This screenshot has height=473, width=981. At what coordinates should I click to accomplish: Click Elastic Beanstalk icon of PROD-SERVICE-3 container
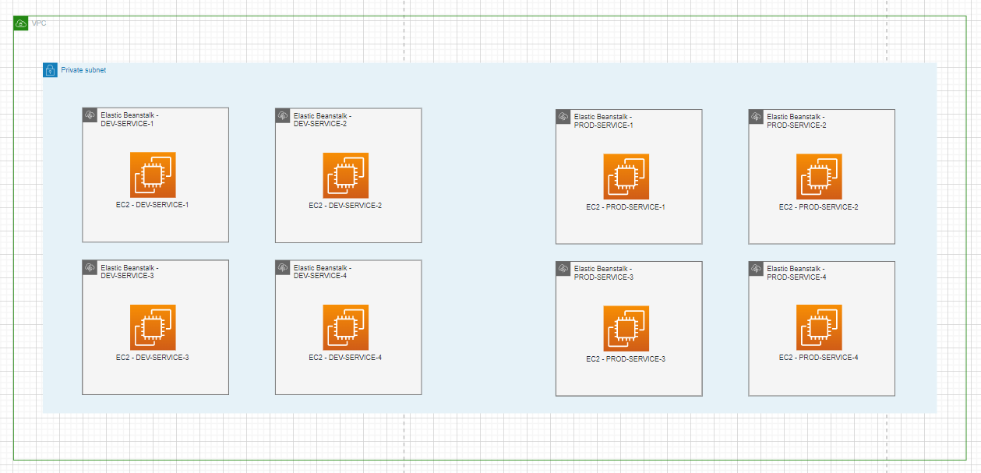coord(563,268)
